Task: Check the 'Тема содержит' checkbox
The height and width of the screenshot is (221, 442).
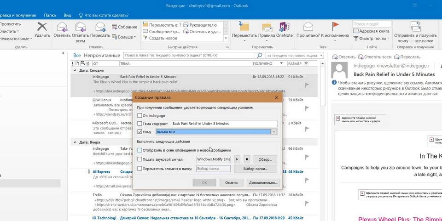Action: (x=140, y=124)
